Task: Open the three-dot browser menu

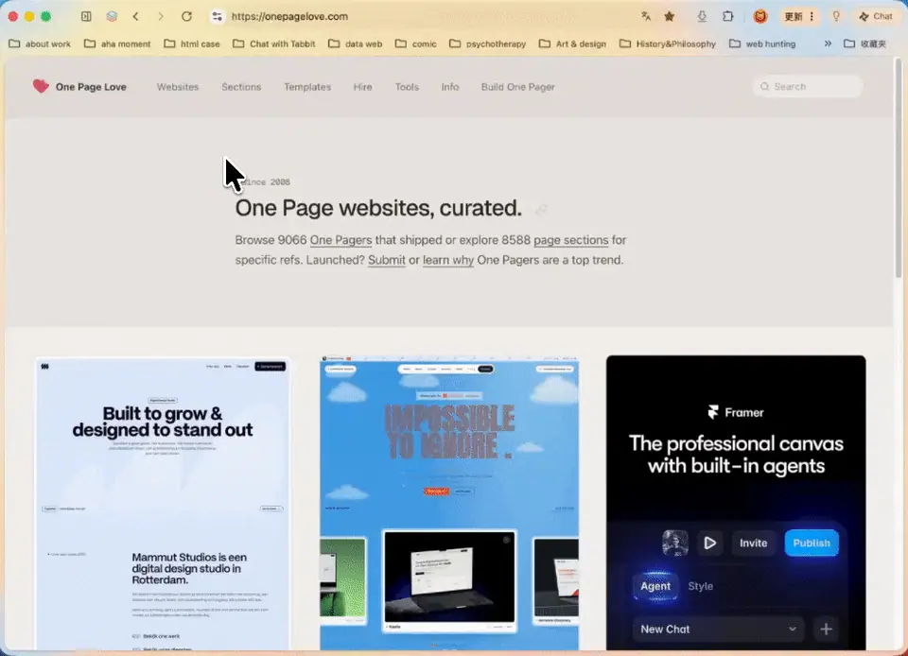Action: coord(812,16)
